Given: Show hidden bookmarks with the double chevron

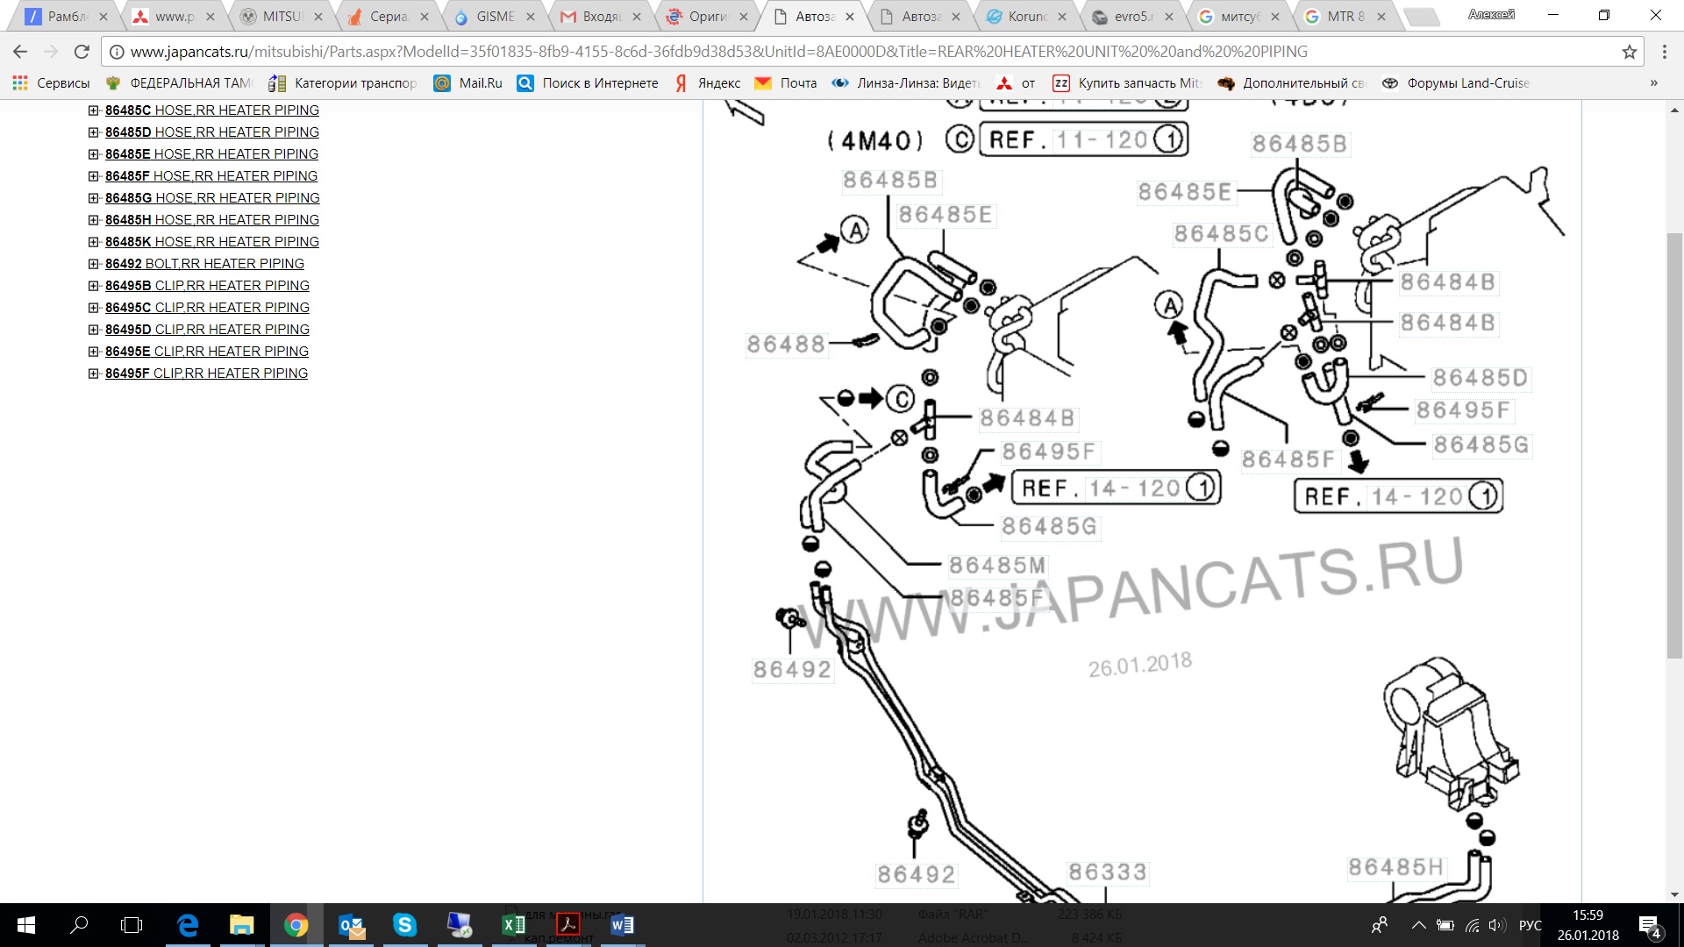Looking at the screenshot, I should tap(1653, 83).
